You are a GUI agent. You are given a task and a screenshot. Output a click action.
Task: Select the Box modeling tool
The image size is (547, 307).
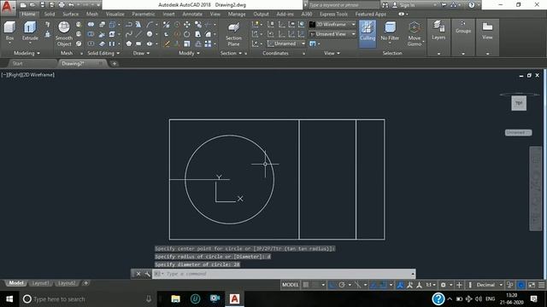pyautogui.click(x=9, y=32)
